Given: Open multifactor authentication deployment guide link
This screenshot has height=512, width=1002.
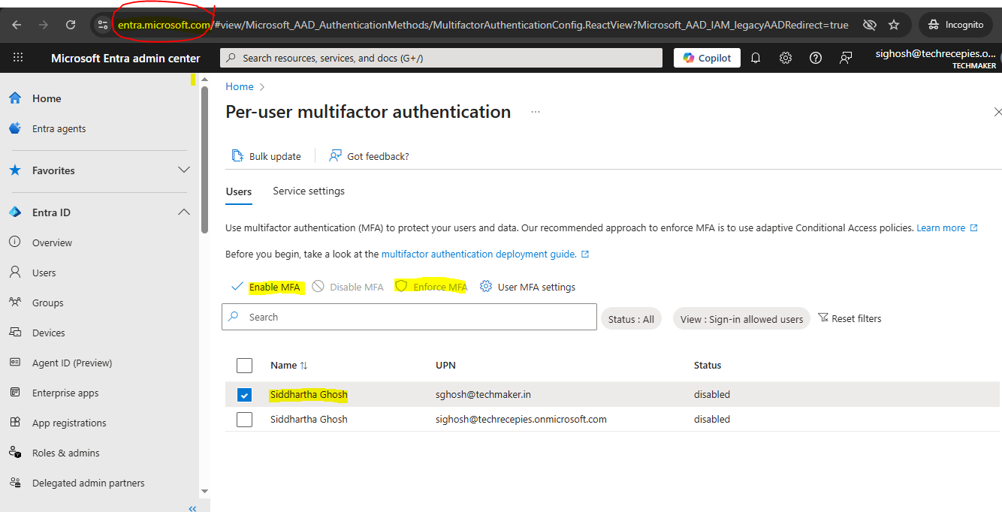Looking at the screenshot, I should coord(479,254).
